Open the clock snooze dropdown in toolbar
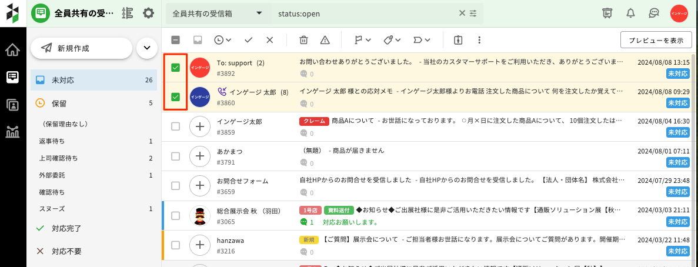Screen dimensions: 698x267 click(222, 40)
